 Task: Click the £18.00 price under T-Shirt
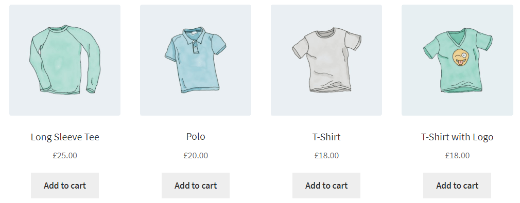[x=326, y=155]
